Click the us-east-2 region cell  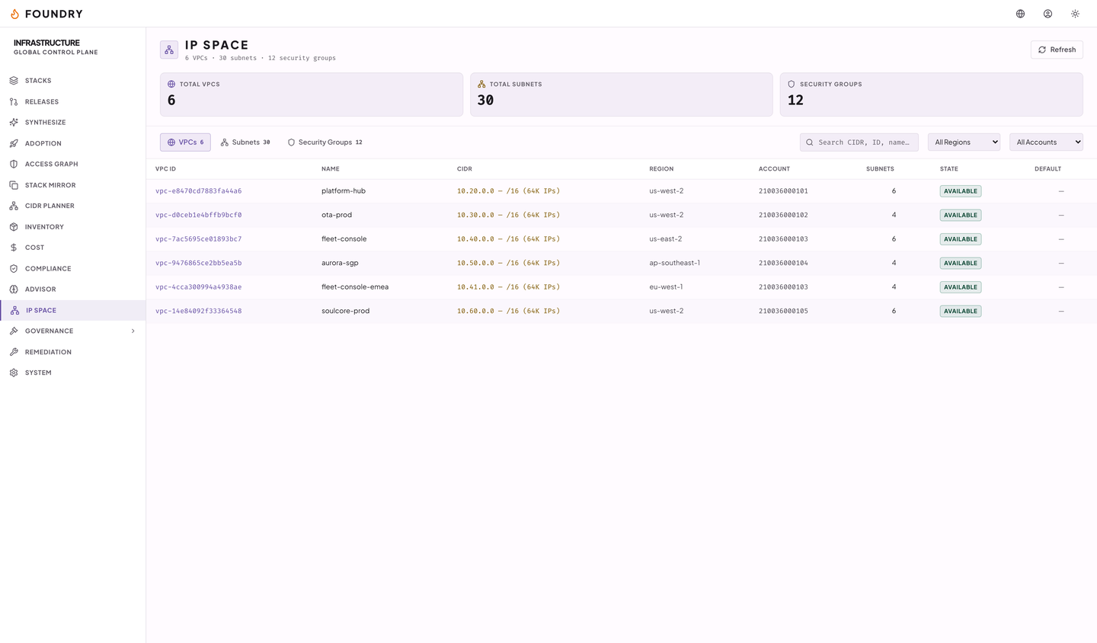tap(665, 239)
